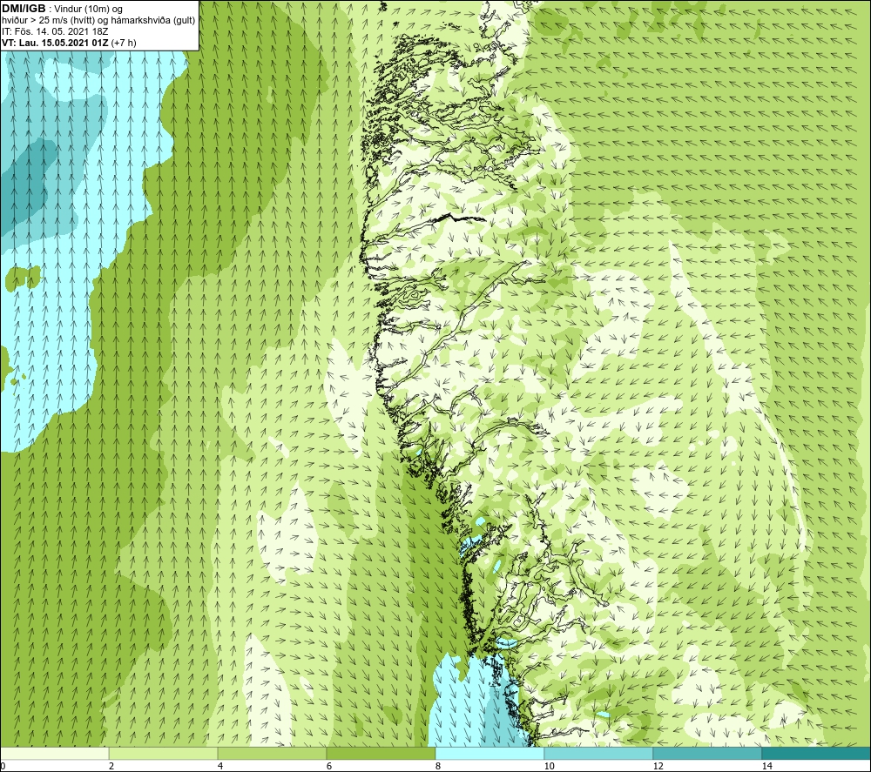Click the 0-2 m/s legend color swatch
The image size is (871, 772).
pyautogui.click(x=54, y=754)
